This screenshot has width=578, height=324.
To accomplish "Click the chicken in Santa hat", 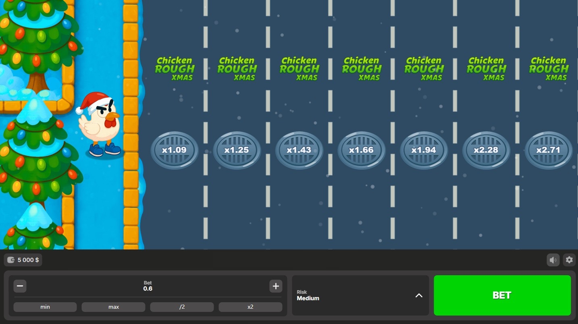I will tap(99, 124).
